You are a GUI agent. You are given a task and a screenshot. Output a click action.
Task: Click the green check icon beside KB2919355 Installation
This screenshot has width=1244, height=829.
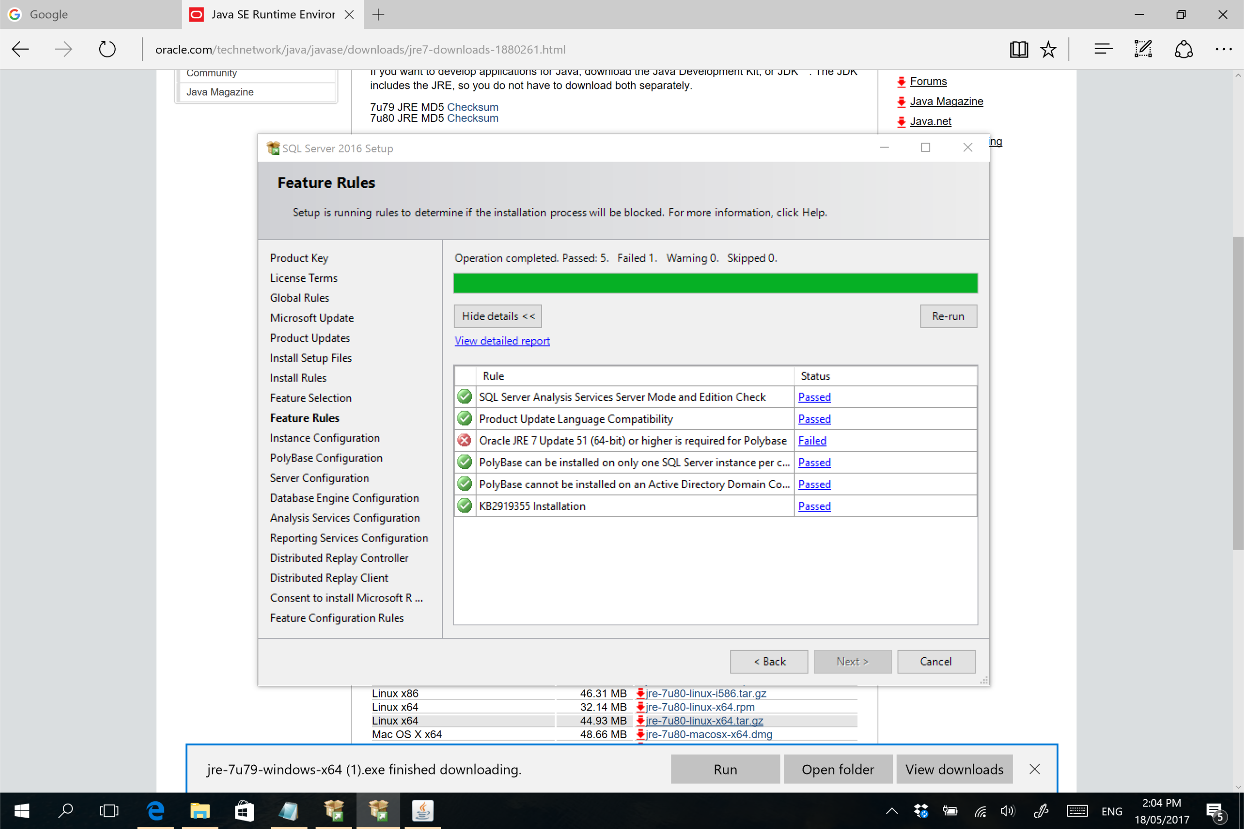coord(464,506)
